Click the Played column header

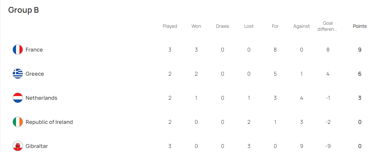pos(170,26)
